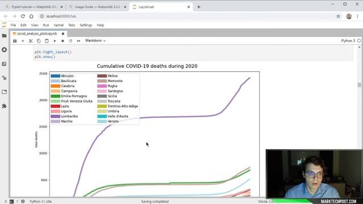Copy the selected cell
This screenshot has height=204, width=363.
coord(39,41)
